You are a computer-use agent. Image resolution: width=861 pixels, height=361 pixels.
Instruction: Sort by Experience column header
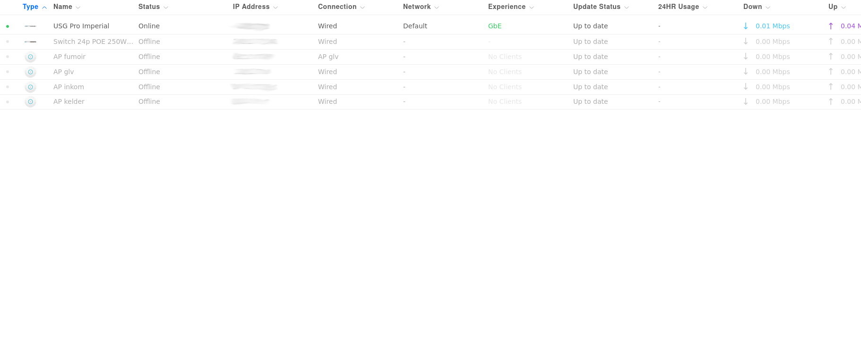coord(507,7)
